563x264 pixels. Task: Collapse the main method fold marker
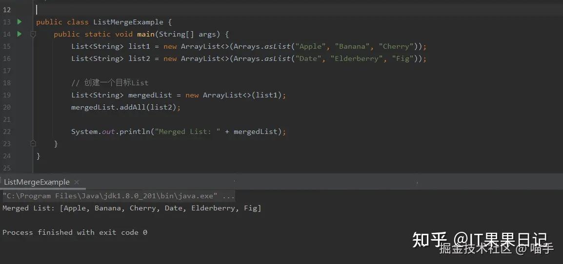tap(33, 35)
